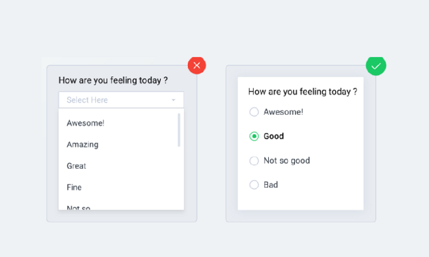Choose Amazing from the dropdown list
Viewport: 429px width, 257px height.
click(x=83, y=145)
